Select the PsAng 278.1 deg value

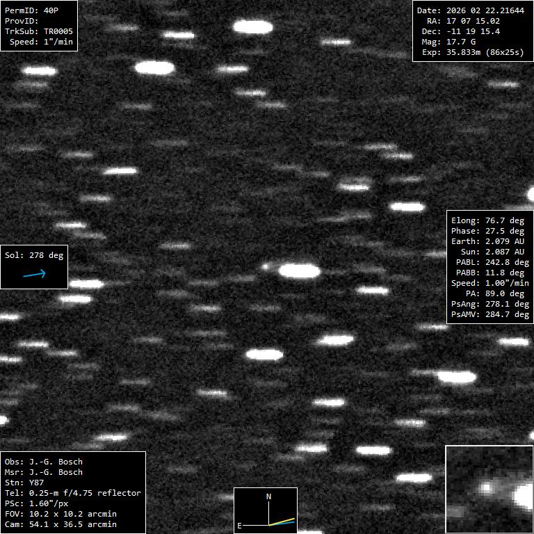click(x=489, y=304)
